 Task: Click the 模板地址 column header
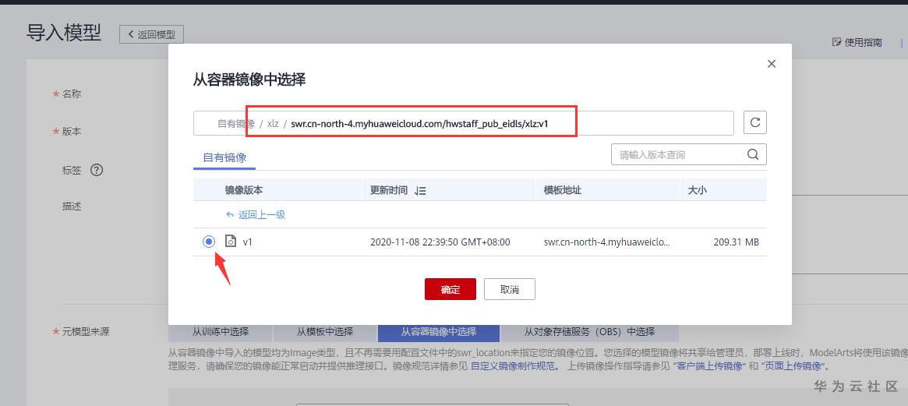(562, 190)
